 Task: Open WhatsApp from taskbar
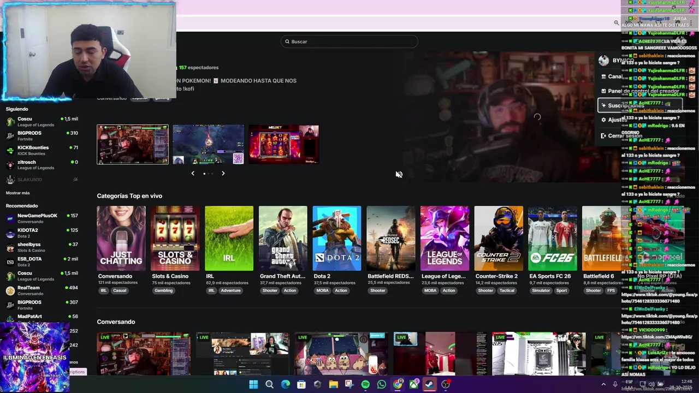tap(382, 384)
